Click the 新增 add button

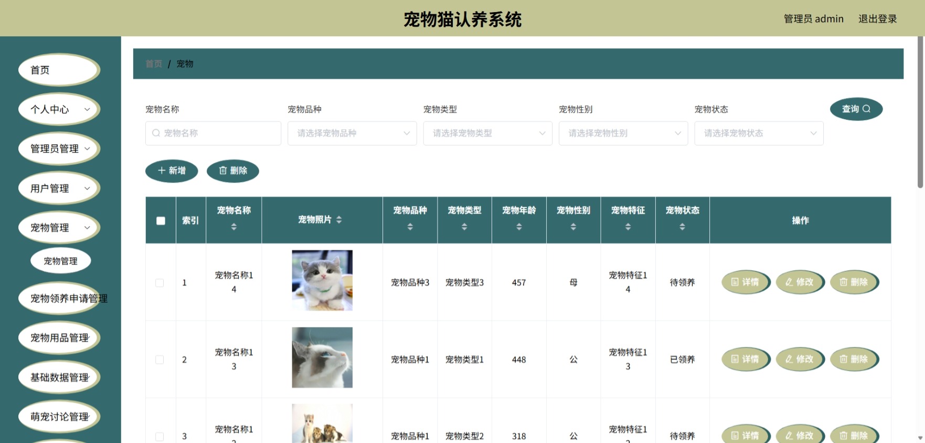pos(172,171)
